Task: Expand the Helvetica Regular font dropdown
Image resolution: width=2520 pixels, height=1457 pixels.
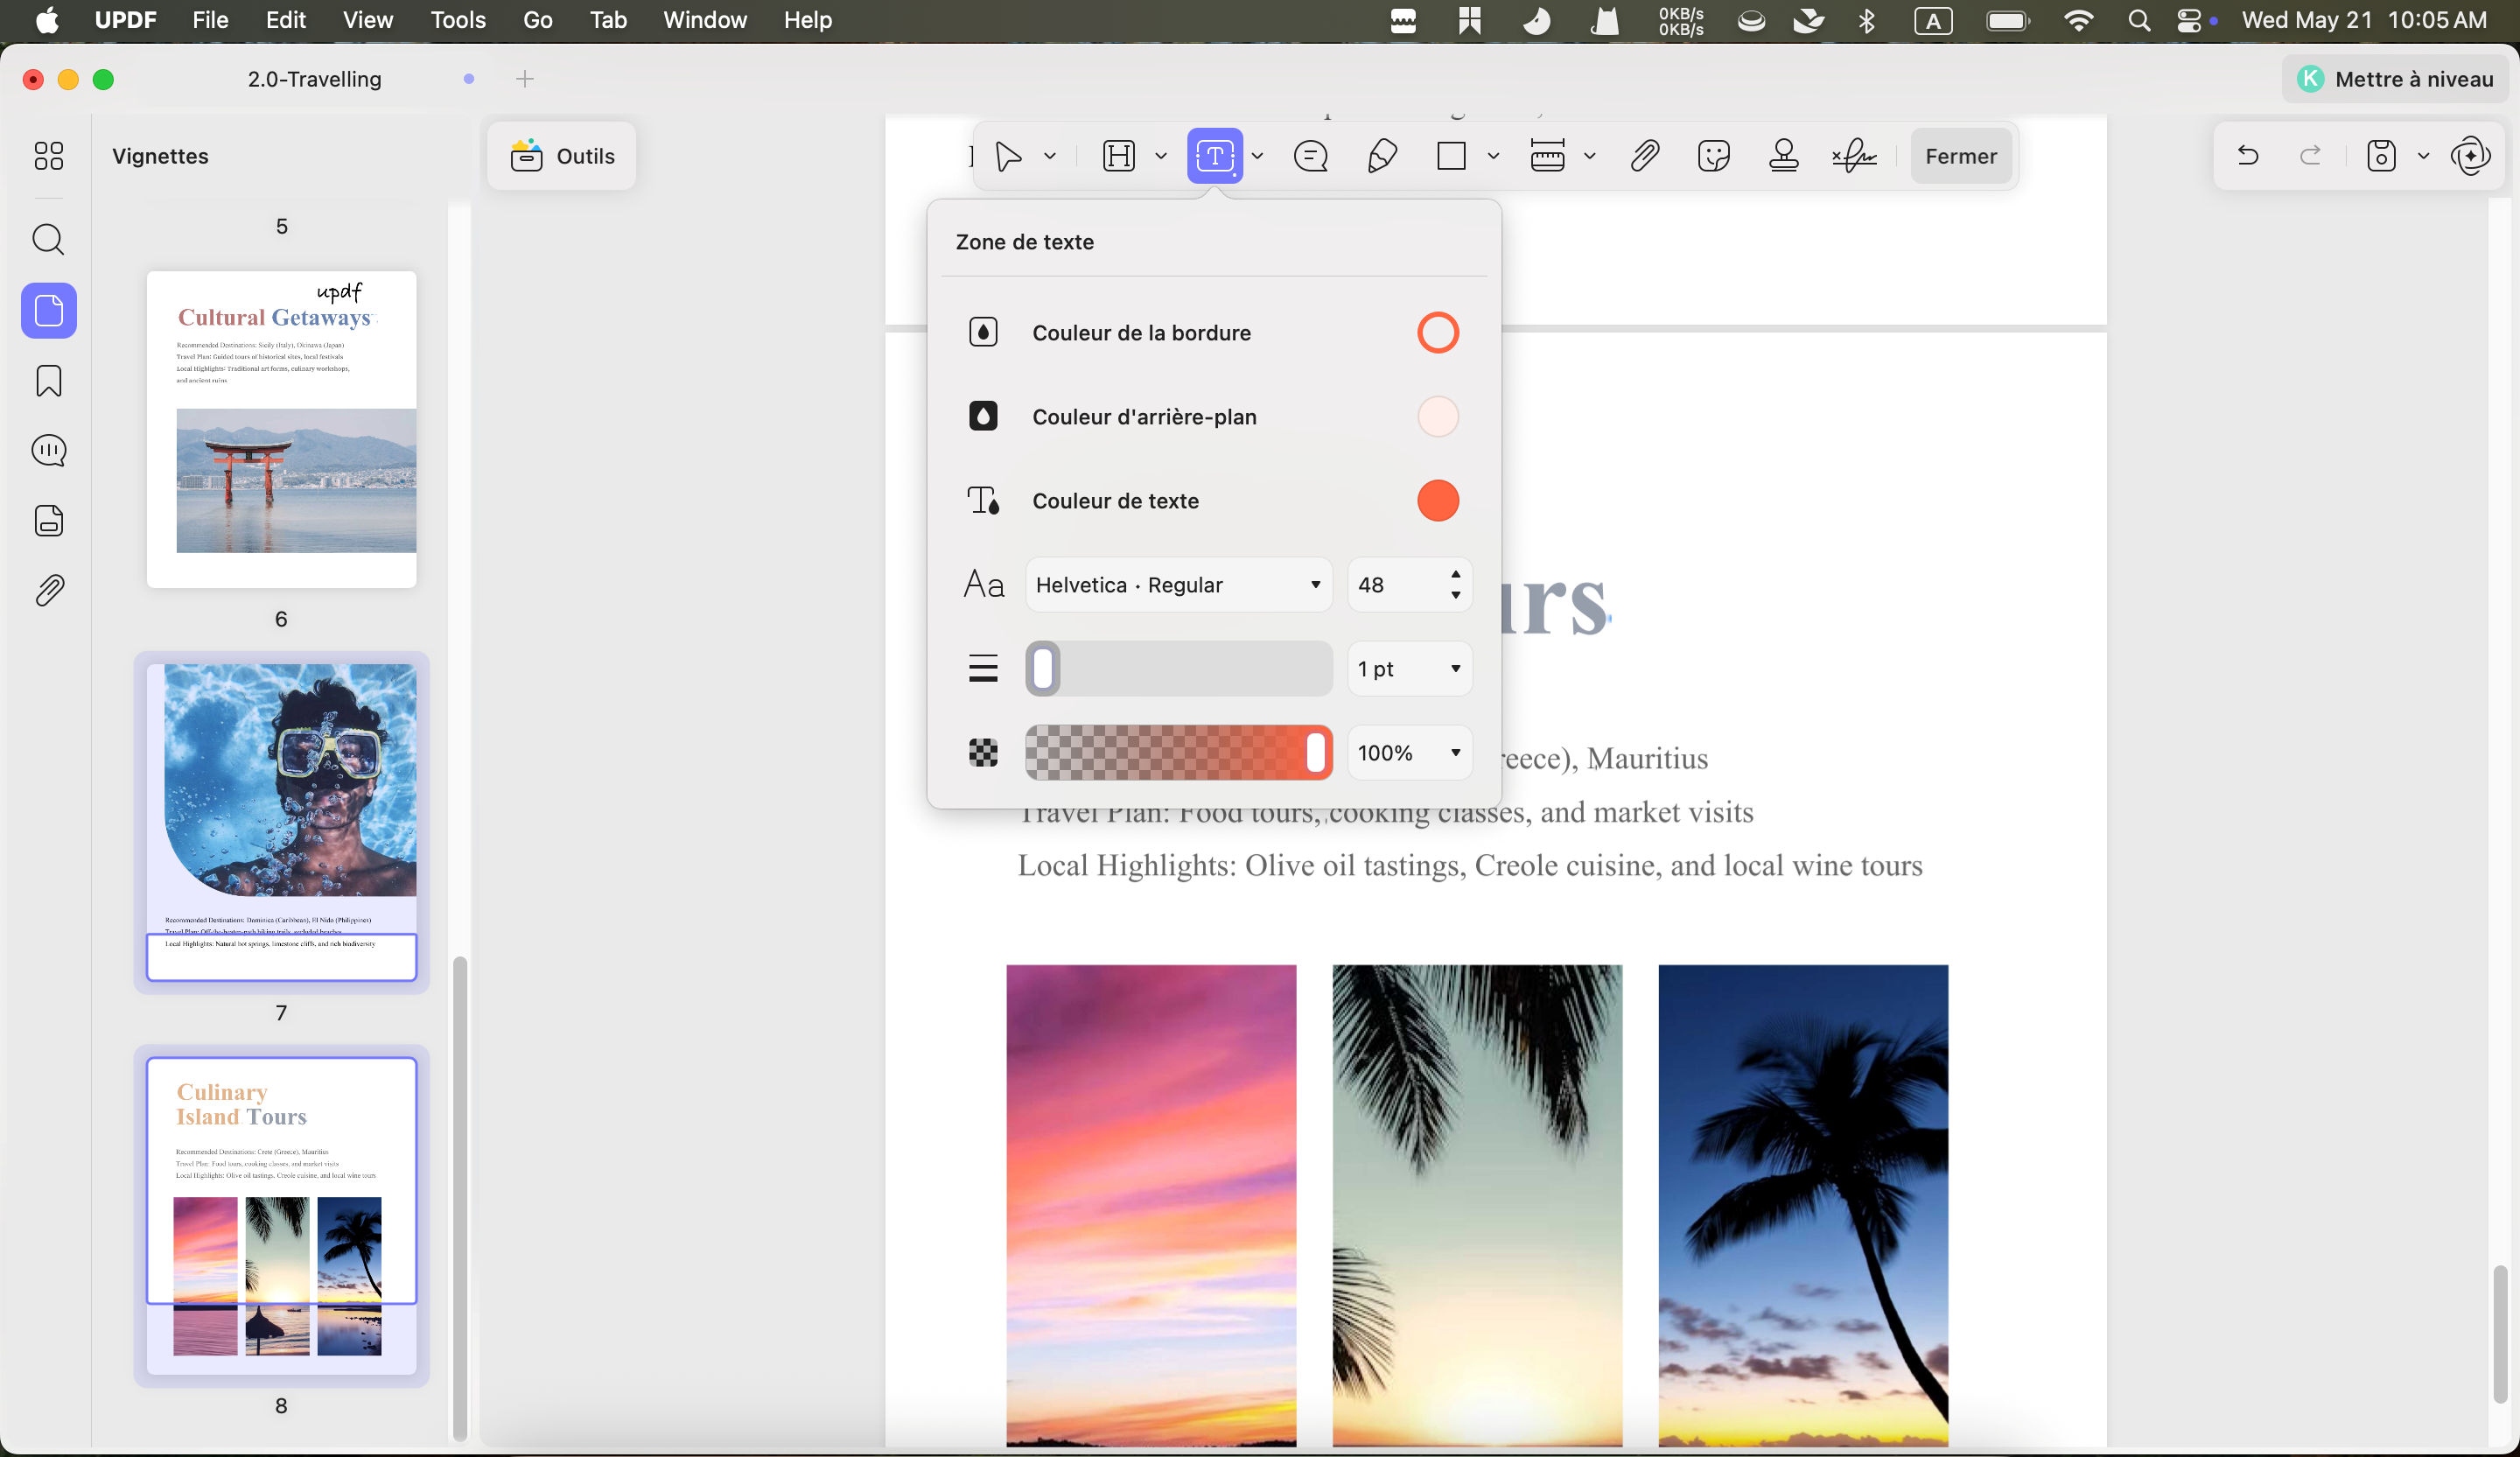Action: [1178, 585]
